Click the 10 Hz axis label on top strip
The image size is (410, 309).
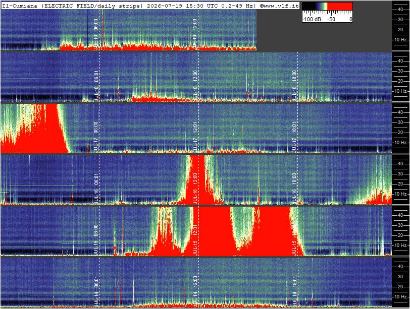(x=400, y=40)
